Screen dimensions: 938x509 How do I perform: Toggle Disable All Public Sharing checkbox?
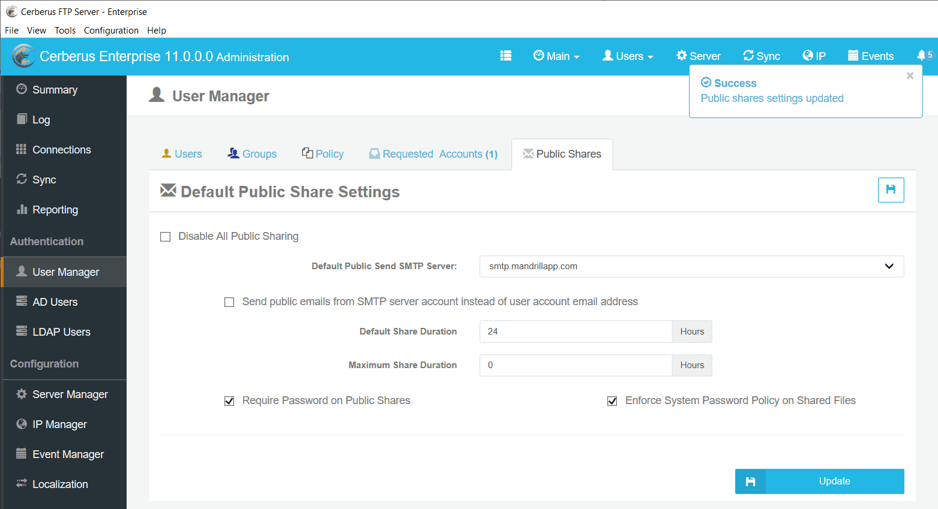coord(166,237)
